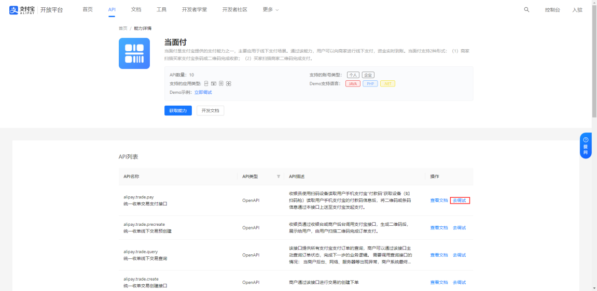Click 去调试 for alipay.trade.query
The width and height of the screenshot is (597, 291).
point(459,255)
